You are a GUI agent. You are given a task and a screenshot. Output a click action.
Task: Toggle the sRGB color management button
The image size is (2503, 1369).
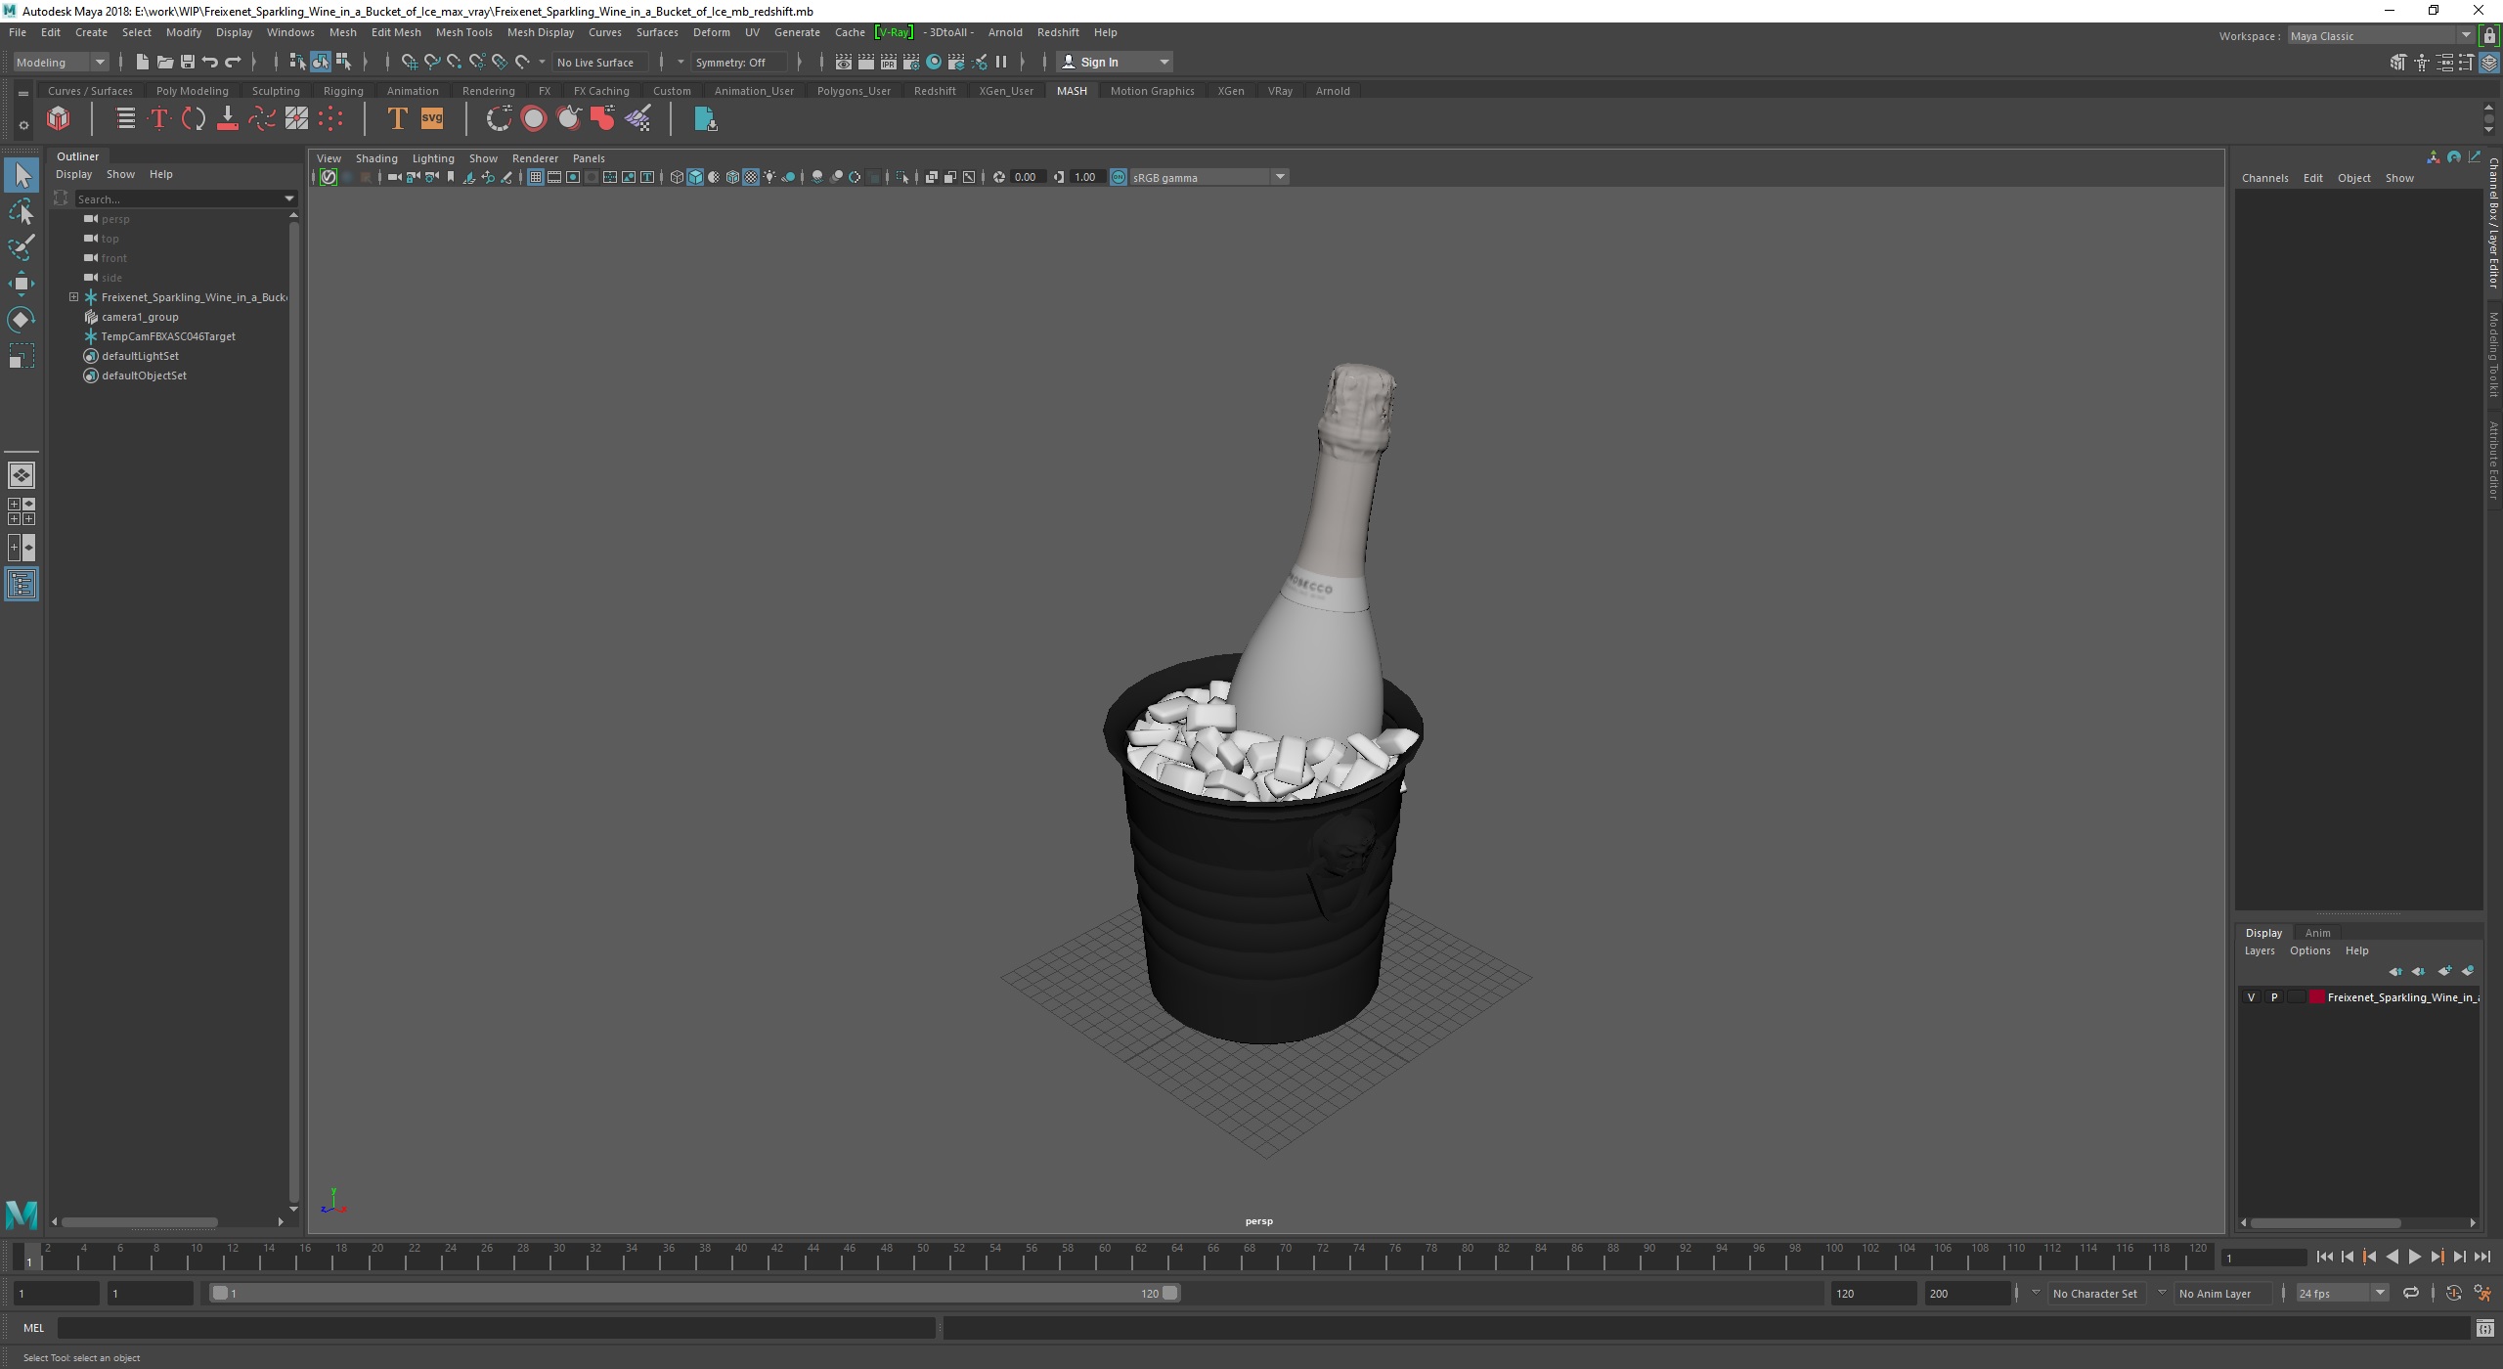pos(1119,177)
